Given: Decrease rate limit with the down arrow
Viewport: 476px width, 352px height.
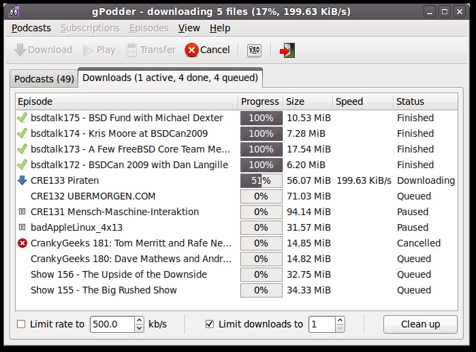Looking at the screenshot, I should point(139,328).
